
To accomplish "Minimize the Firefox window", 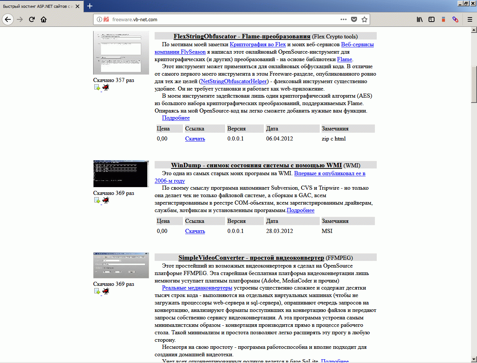I will pyautogui.click(x=460, y=3).
